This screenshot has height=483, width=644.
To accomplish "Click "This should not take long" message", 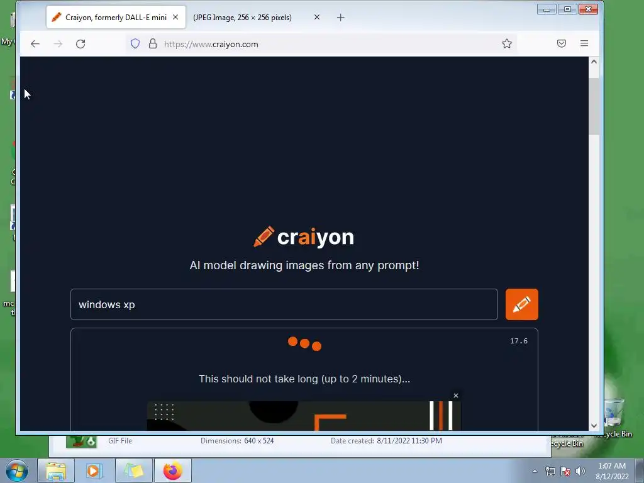I will click(304, 379).
